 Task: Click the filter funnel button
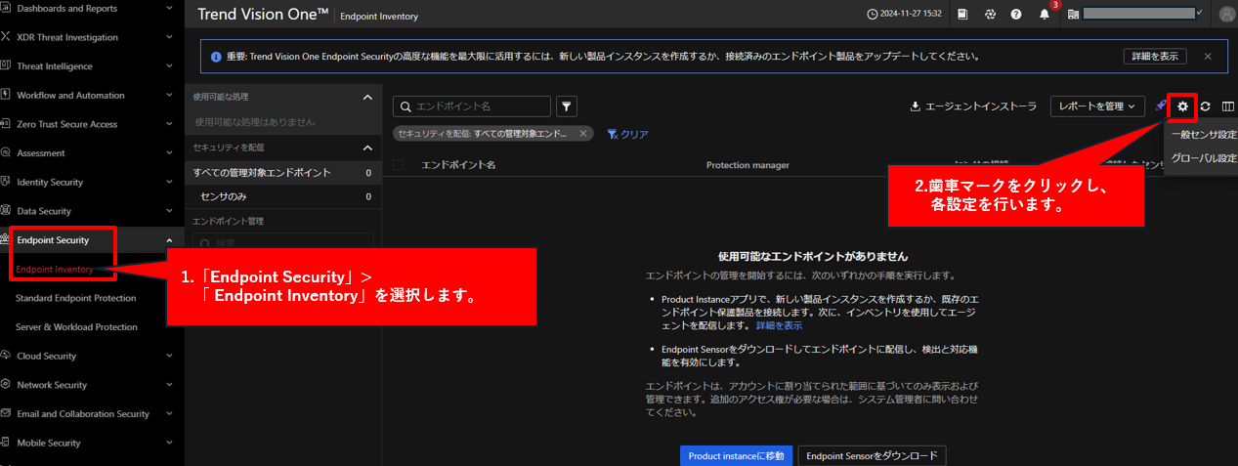point(567,106)
